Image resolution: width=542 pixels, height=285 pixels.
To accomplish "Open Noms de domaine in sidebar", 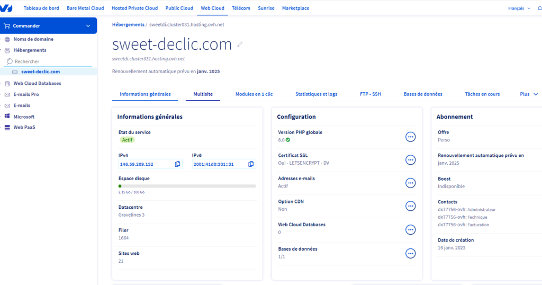I will (x=33, y=39).
